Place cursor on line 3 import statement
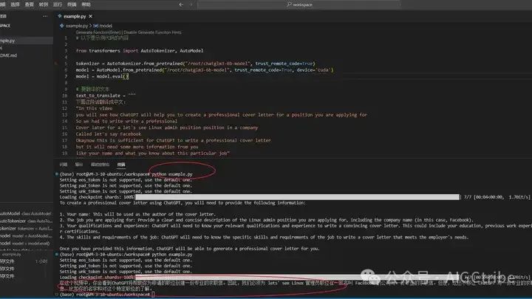Image resolution: width=532 pixels, height=299 pixels. coord(140,50)
